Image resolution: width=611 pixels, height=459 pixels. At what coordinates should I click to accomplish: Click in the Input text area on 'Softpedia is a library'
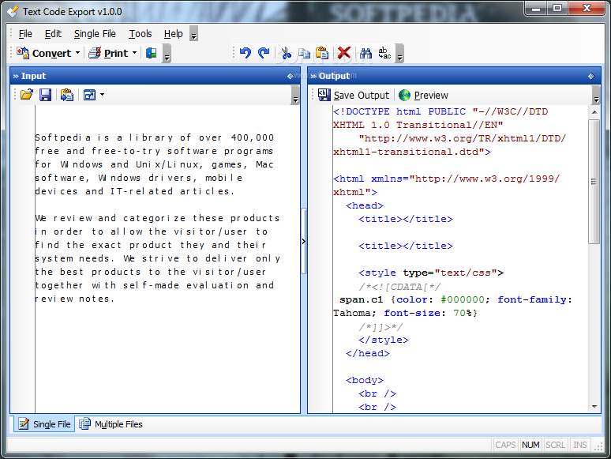coord(103,137)
